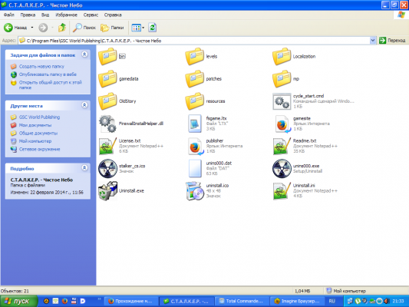Open the Файл menu

pos(9,15)
